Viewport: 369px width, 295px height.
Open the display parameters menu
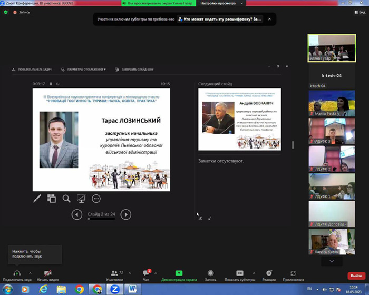pyautogui.click(x=83, y=70)
